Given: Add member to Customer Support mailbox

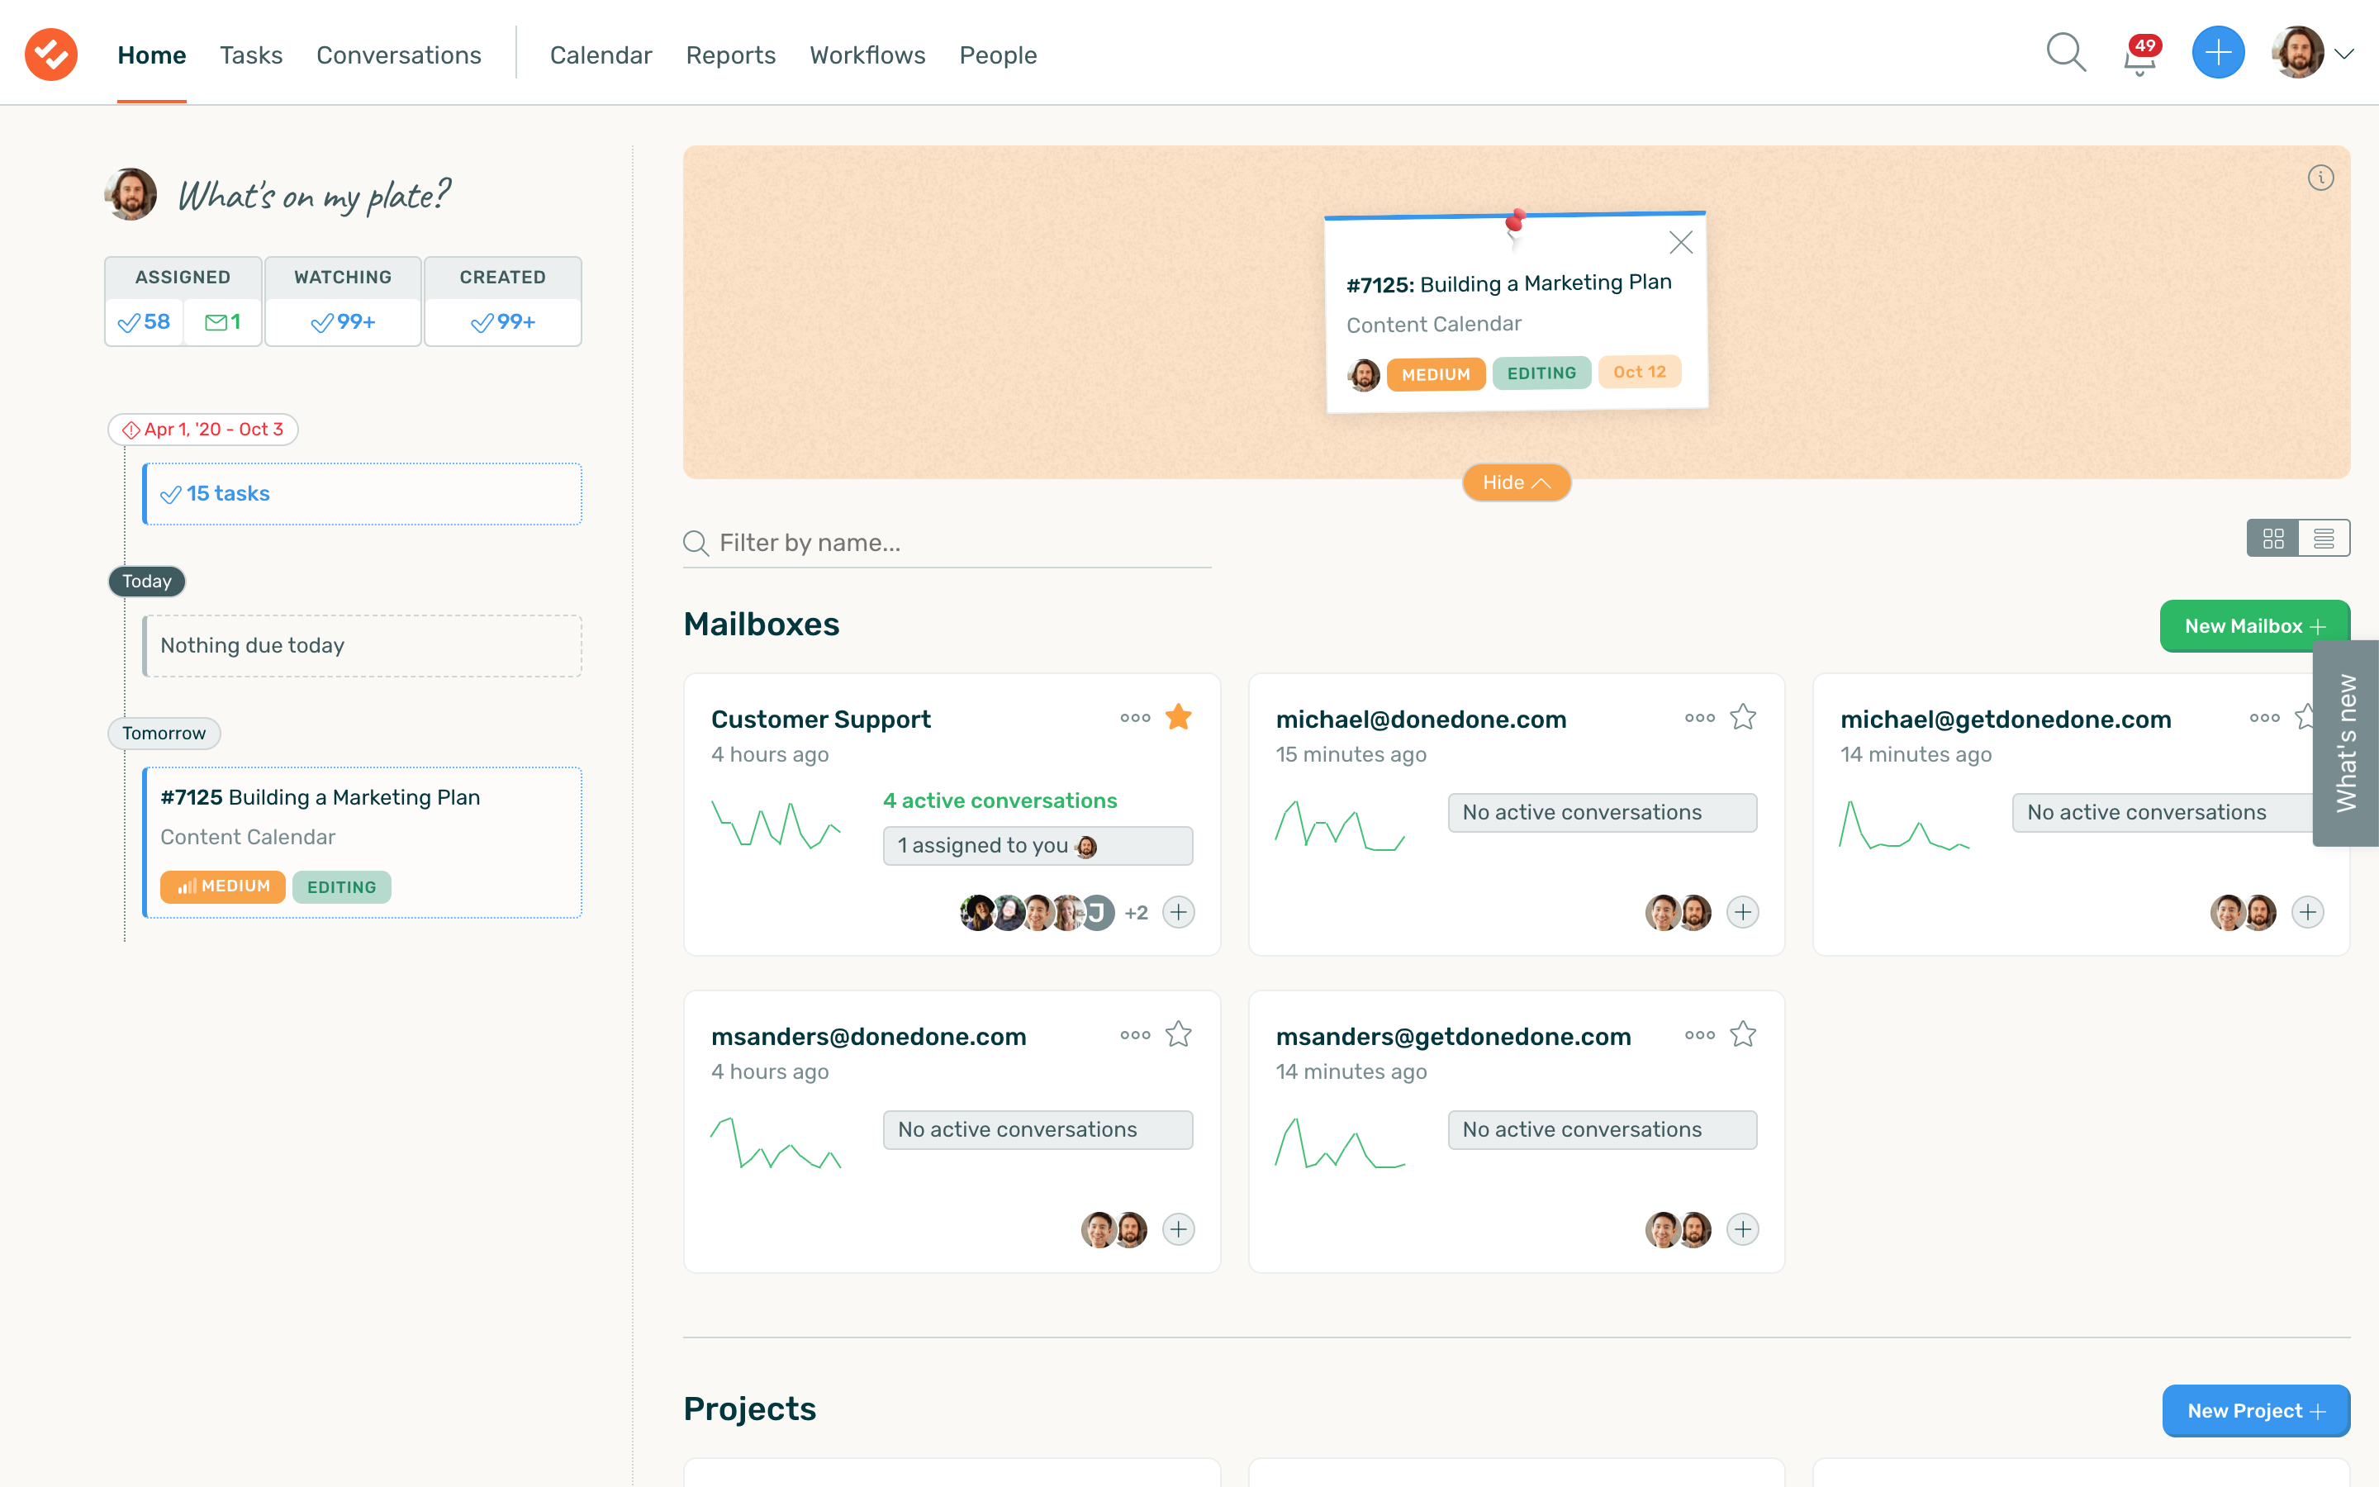Looking at the screenshot, I should coord(1178,912).
